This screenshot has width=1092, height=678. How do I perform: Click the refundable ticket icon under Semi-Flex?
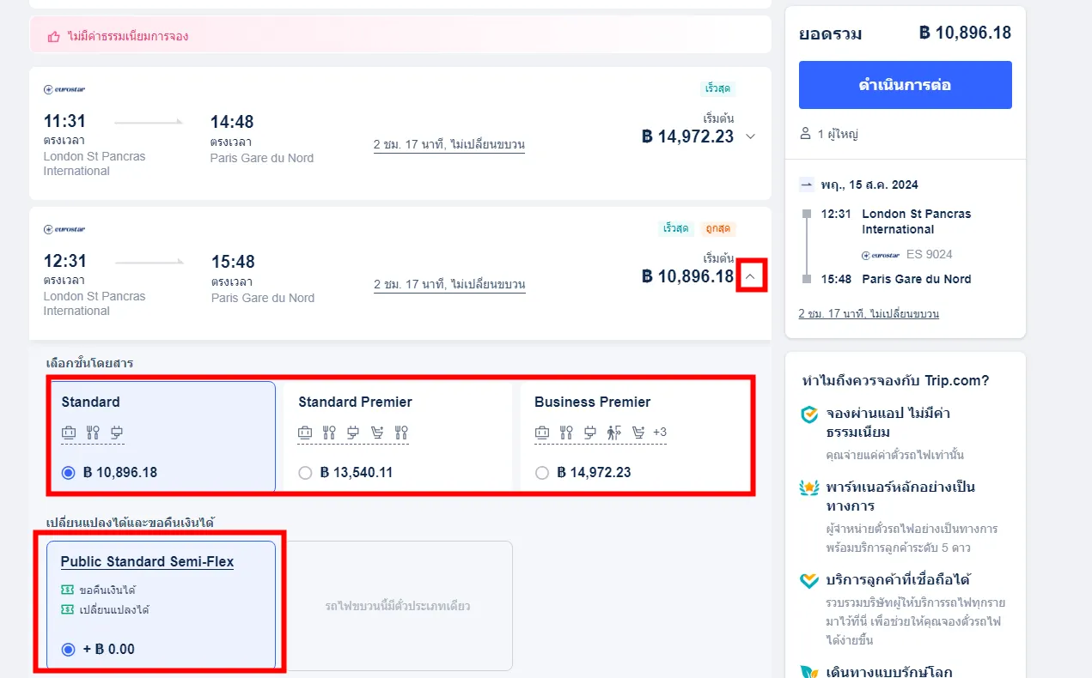[x=68, y=590]
